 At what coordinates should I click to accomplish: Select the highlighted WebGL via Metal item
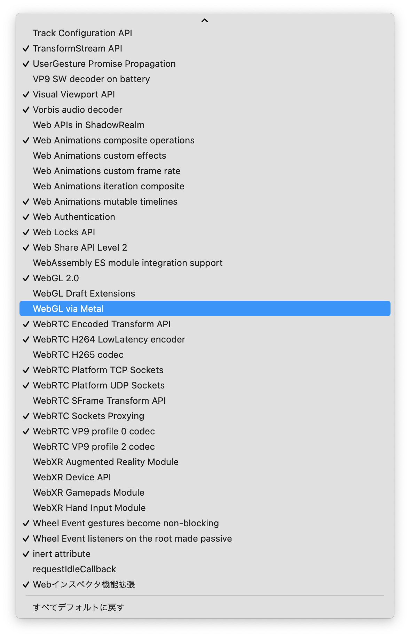[x=68, y=309]
